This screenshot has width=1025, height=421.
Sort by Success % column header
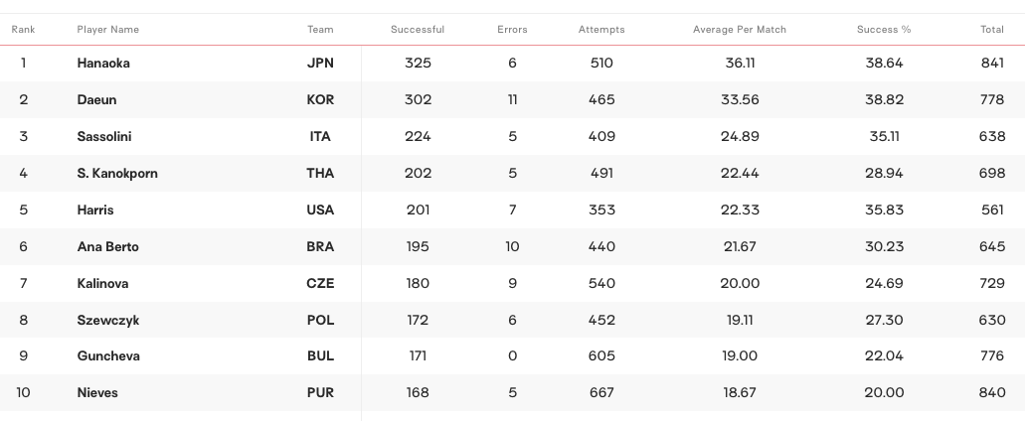coord(884,30)
